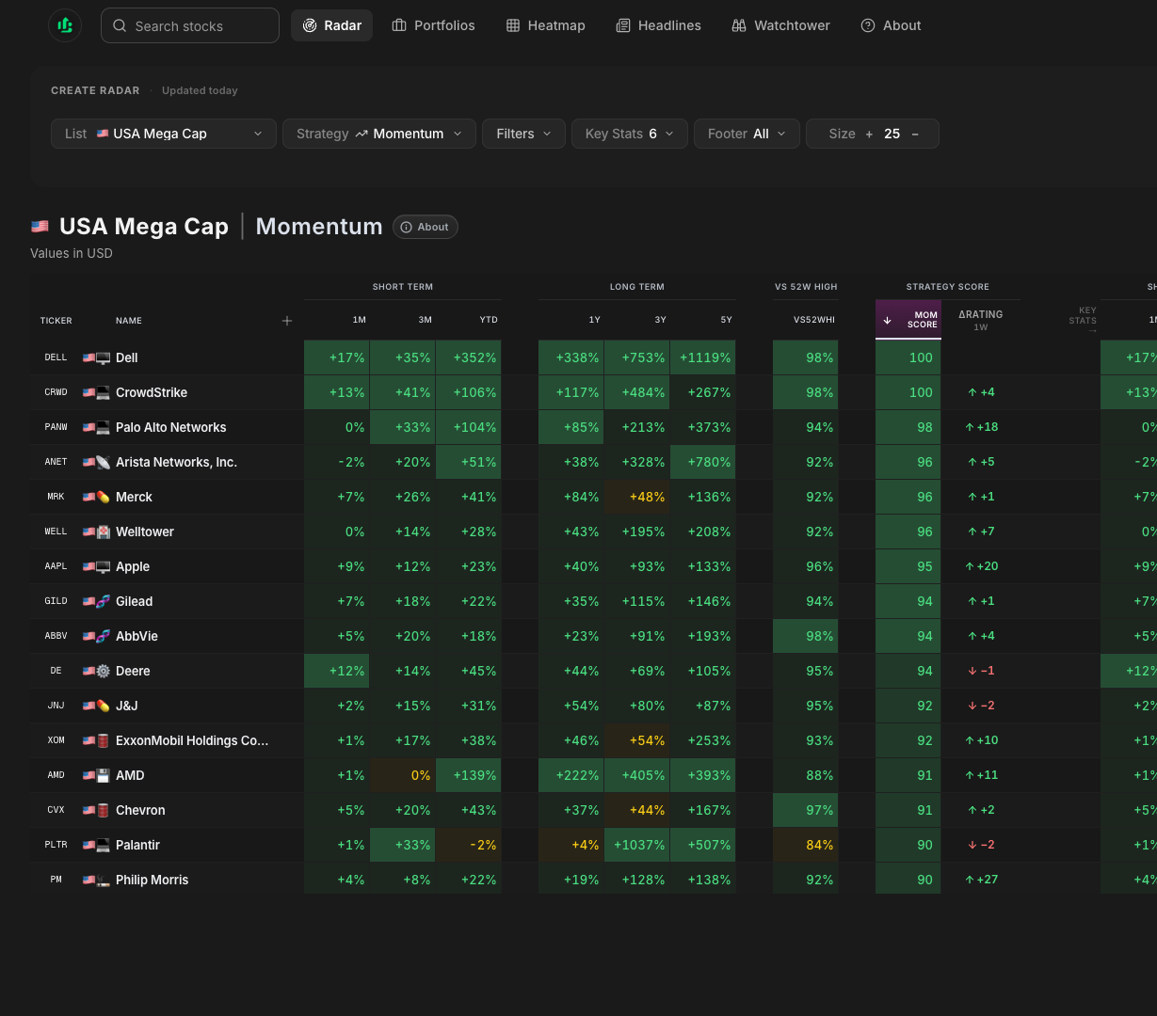Click Deere's -1 rating change
This screenshot has width=1157, height=1016.
981,671
